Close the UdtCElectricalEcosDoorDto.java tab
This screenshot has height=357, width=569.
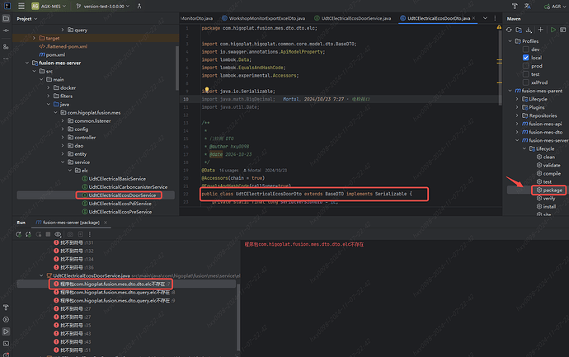coord(473,18)
